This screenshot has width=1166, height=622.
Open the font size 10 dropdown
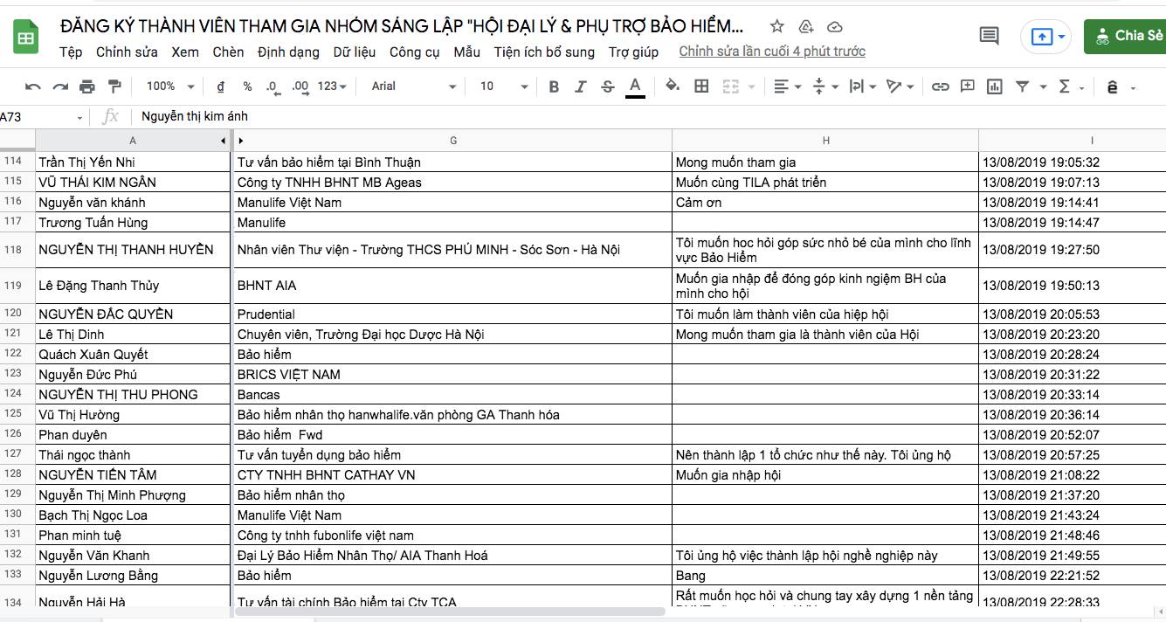point(504,86)
